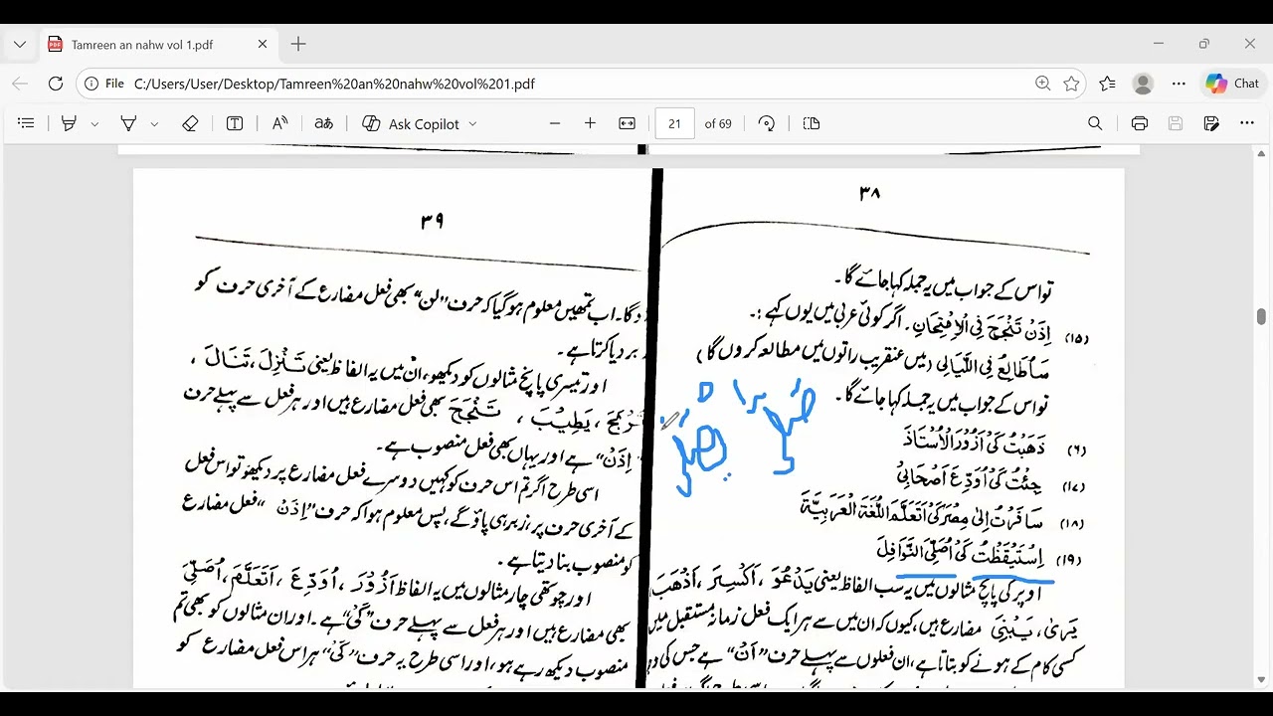Open a new browser tab
The width and height of the screenshot is (1273, 716).
tap(298, 45)
